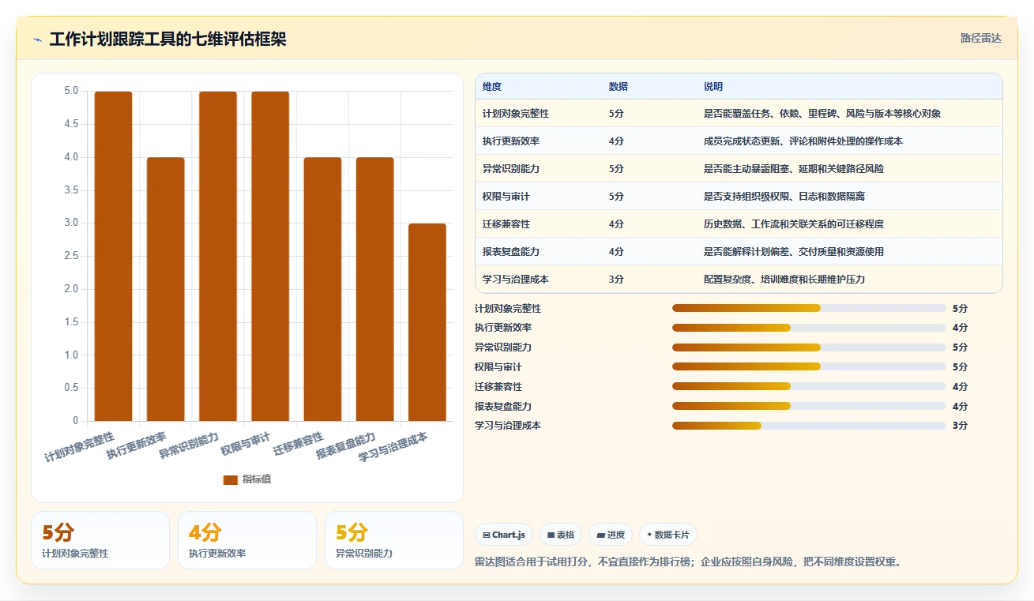Open the 执行更新效率 4分 data card
The width and height of the screenshot is (1034, 601).
pos(247,540)
